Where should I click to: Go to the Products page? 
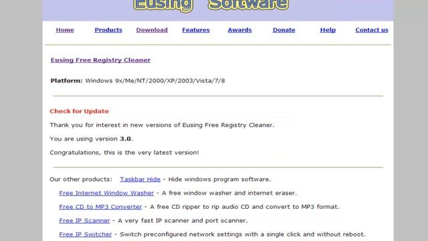point(108,30)
